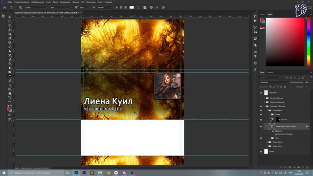This screenshot has width=313, height=176.
Task: Center the text alignment
Action: click(121, 7)
